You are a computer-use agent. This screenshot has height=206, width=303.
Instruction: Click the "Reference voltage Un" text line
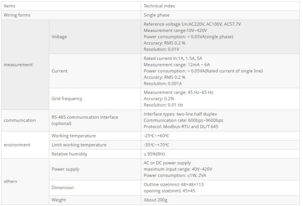click(192, 24)
